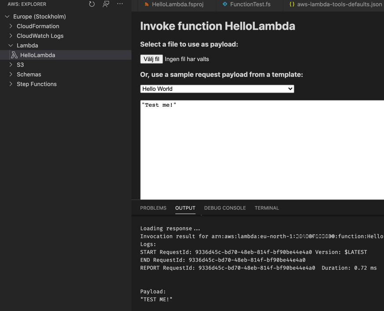Expand the CloudWatch Logs node
This screenshot has width=384, height=311.
pyautogui.click(x=11, y=36)
